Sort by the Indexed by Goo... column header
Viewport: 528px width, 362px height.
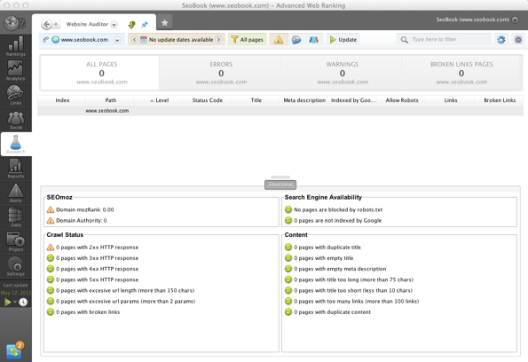353,100
